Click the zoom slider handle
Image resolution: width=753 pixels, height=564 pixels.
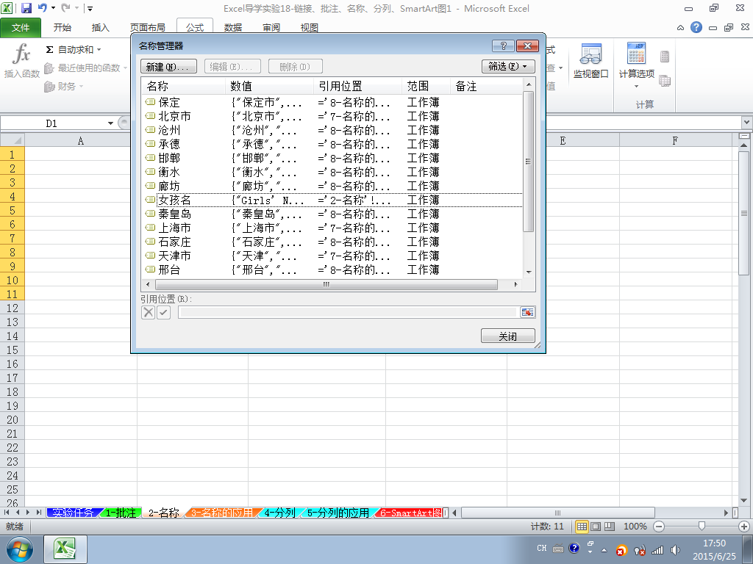click(x=702, y=527)
